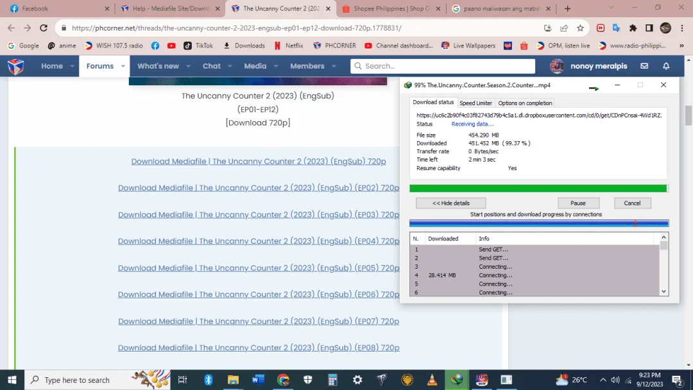This screenshot has height=390, width=693.
Task: Click the browser address bar URL
Action: tap(236, 28)
